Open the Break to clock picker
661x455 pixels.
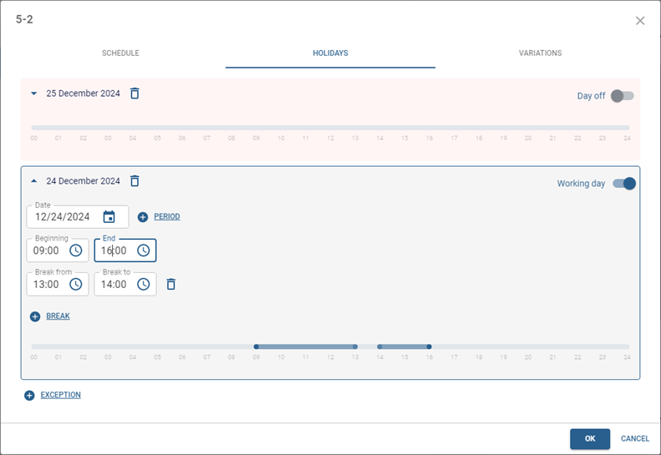[x=144, y=284]
